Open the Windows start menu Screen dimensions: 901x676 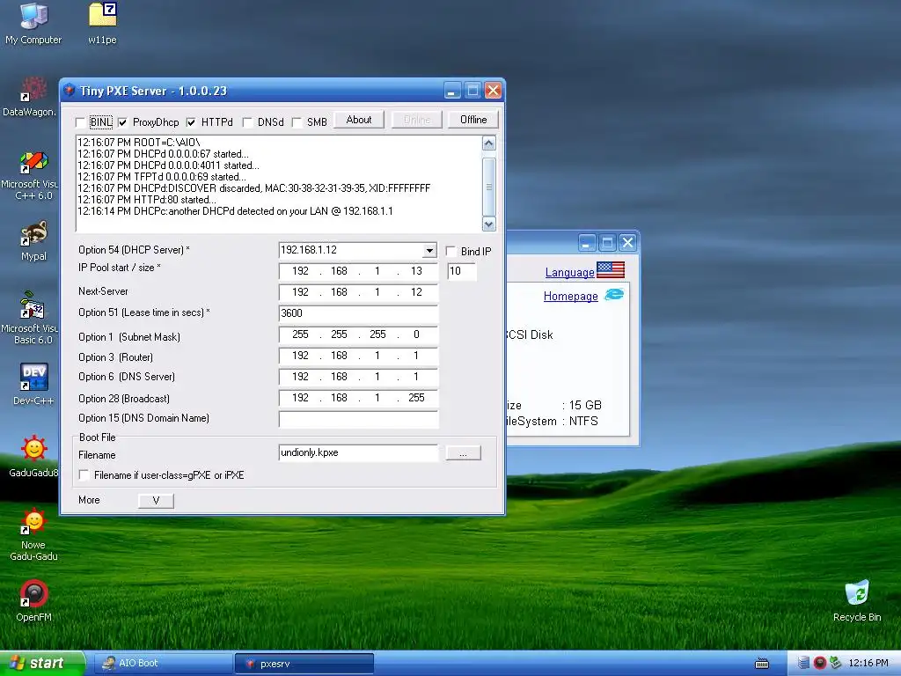(42, 664)
